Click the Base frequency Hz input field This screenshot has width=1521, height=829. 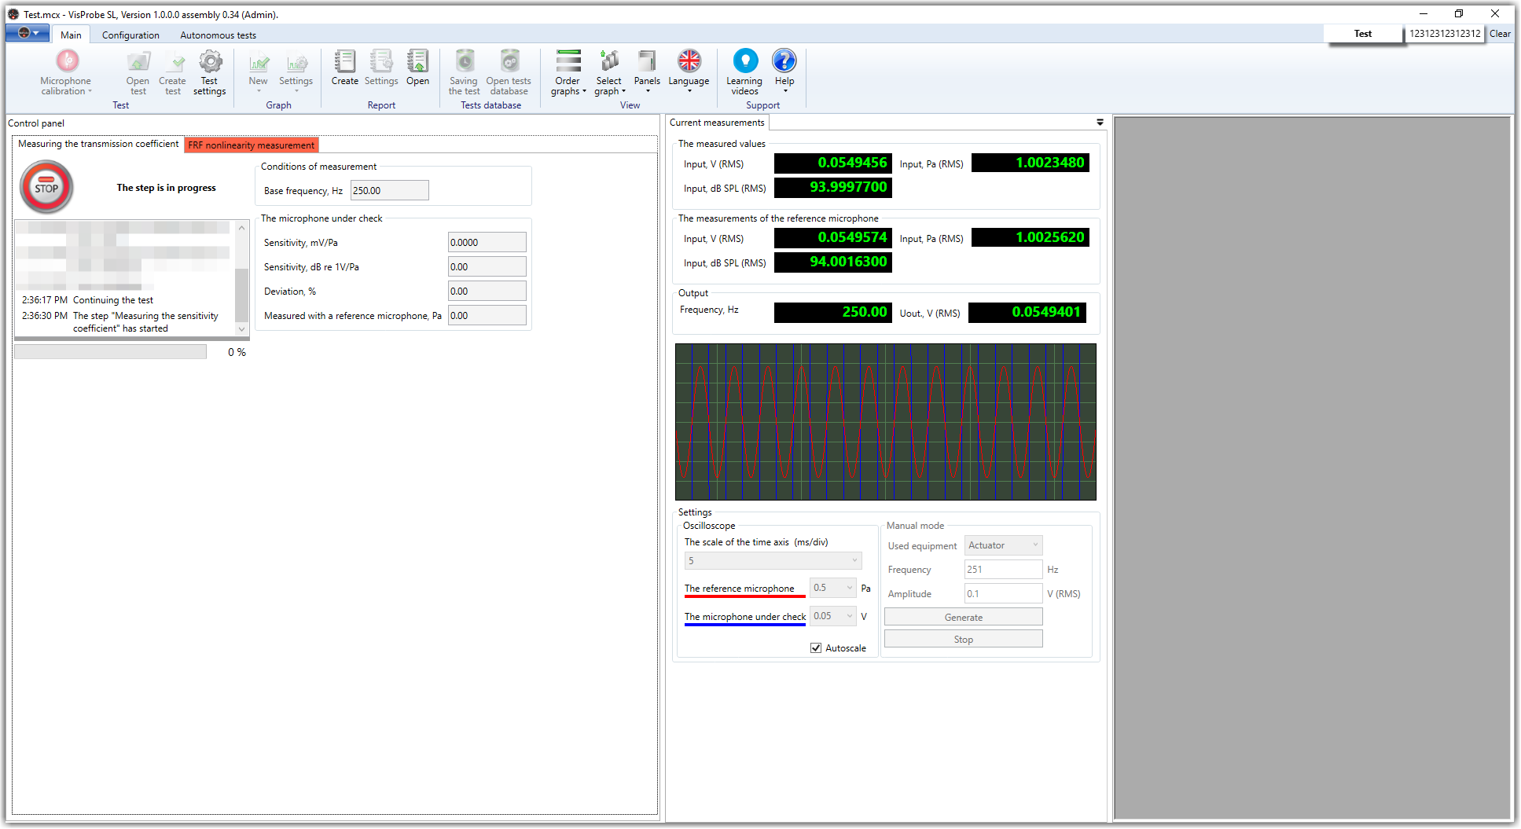pos(389,191)
